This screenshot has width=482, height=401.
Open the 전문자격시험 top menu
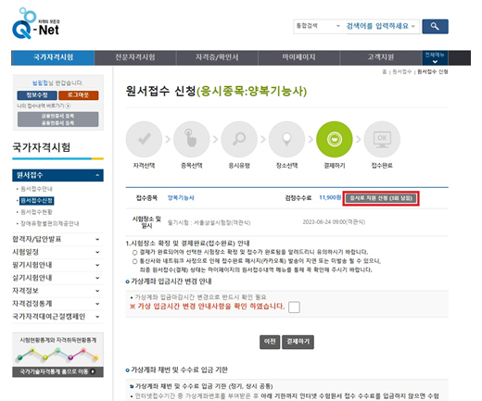click(x=135, y=57)
